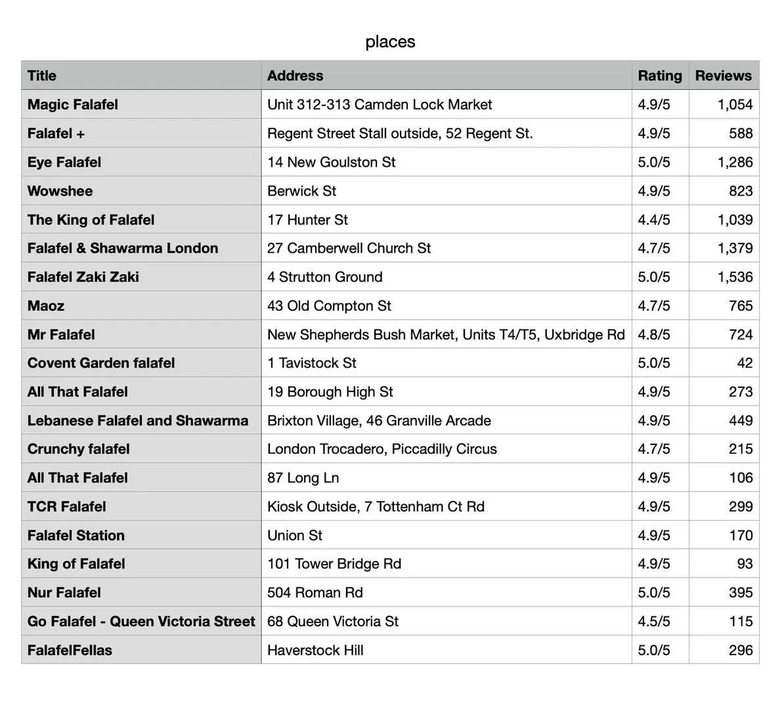Click the 4.4/5 rating cell
This screenshot has width=784, height=709.
[x=661, y=219]
